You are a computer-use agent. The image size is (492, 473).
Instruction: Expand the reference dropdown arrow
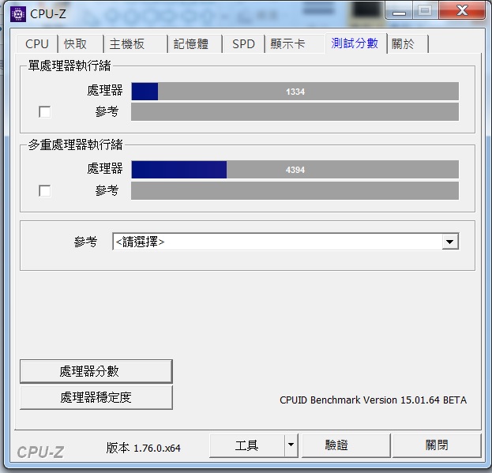tap(450, 242)
